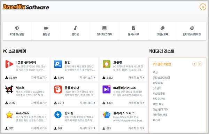Click the 곰플레이어 title text
The image size is (209, 134).
(72, 88)
